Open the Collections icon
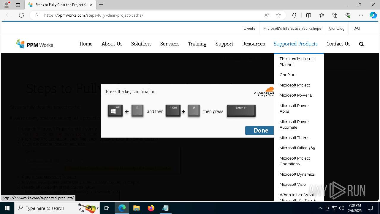The image size is (380, 214). [335, 15]
